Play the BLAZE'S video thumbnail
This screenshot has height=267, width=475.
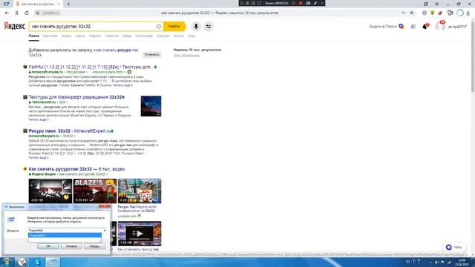click(95, 191)
